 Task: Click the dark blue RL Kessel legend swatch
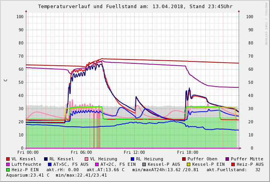46,159
